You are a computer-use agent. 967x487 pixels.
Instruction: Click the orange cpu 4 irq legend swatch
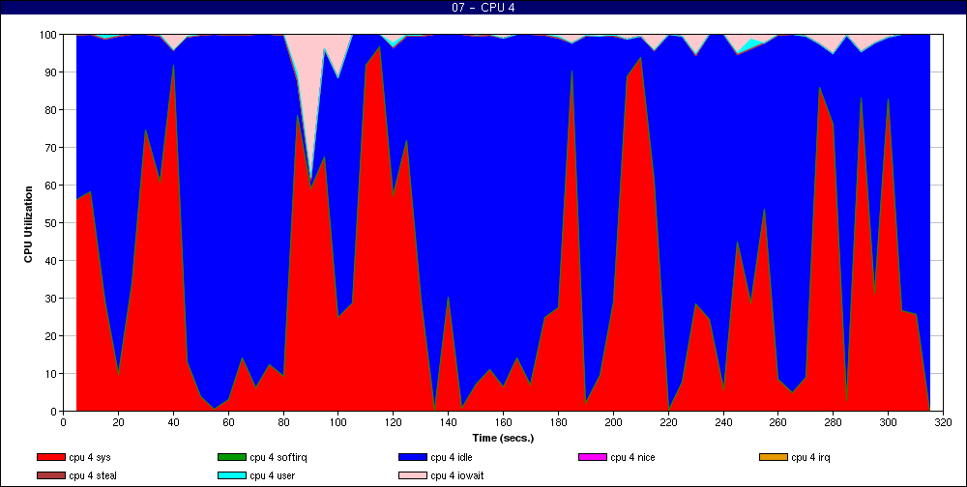(x=774, y=457)
